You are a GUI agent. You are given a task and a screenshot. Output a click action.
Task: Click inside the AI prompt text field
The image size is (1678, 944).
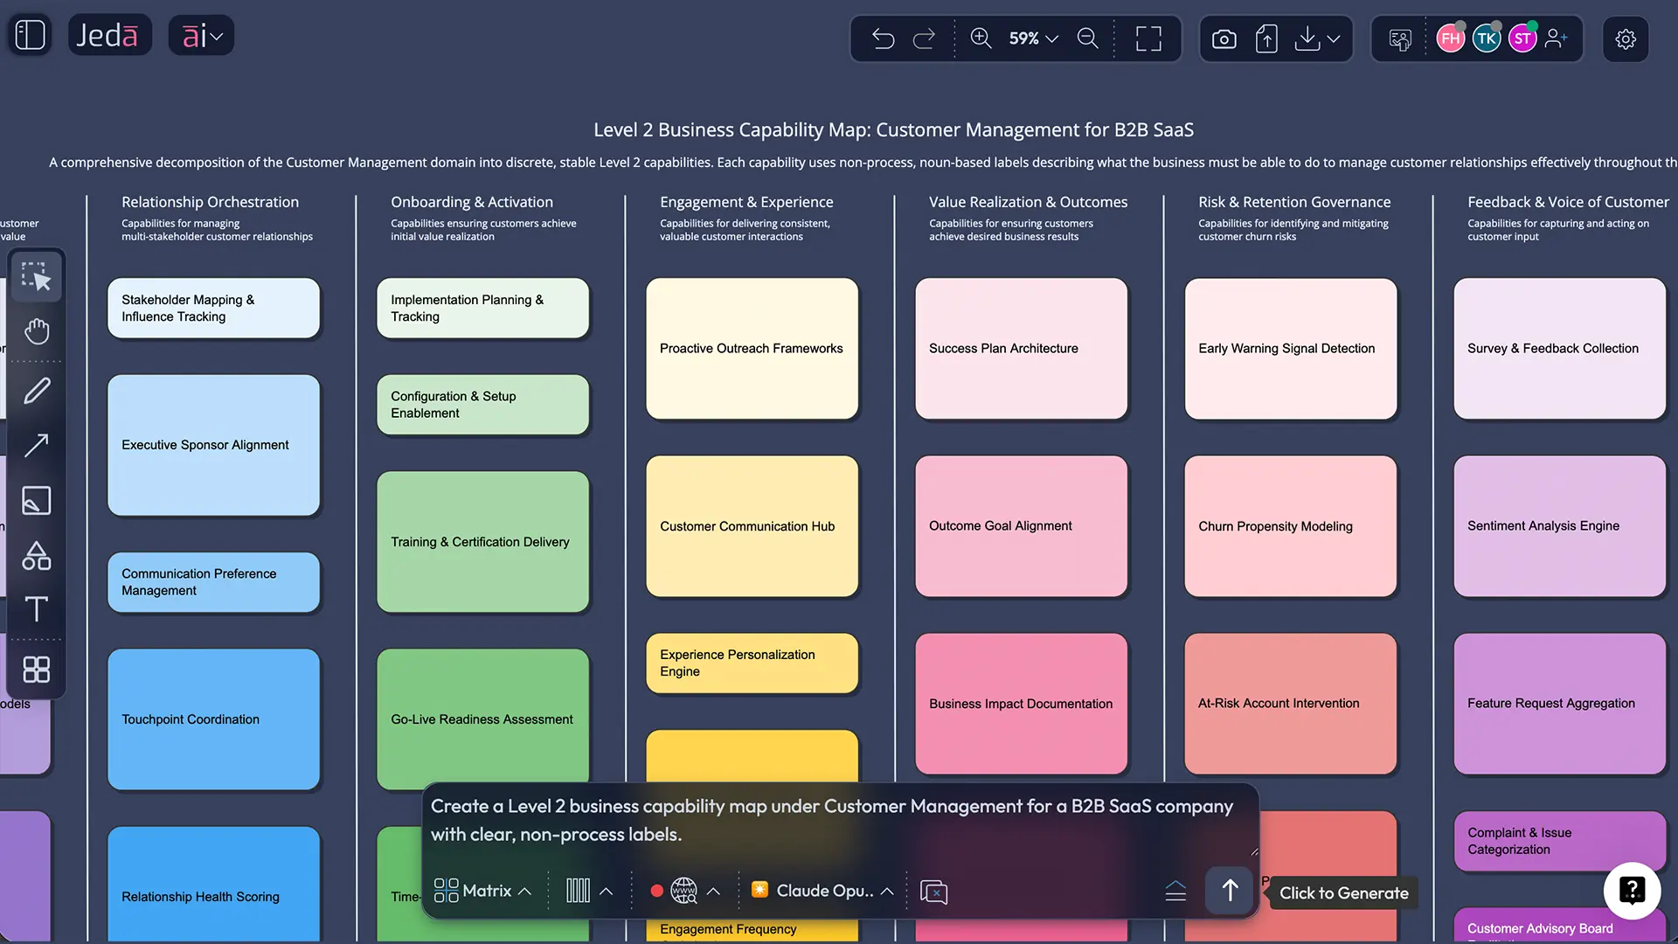click(830, 820)
